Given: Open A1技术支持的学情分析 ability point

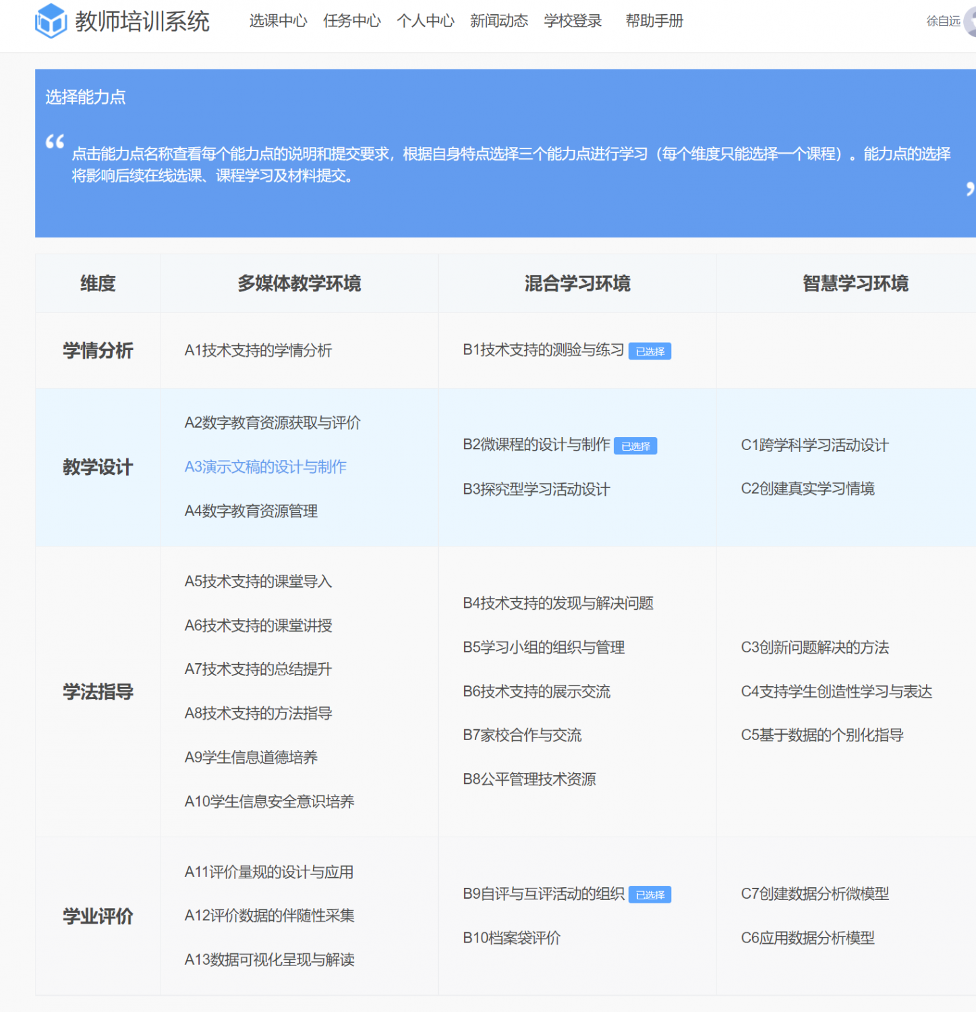Looking at the screenshot, I should coord(258,350).
